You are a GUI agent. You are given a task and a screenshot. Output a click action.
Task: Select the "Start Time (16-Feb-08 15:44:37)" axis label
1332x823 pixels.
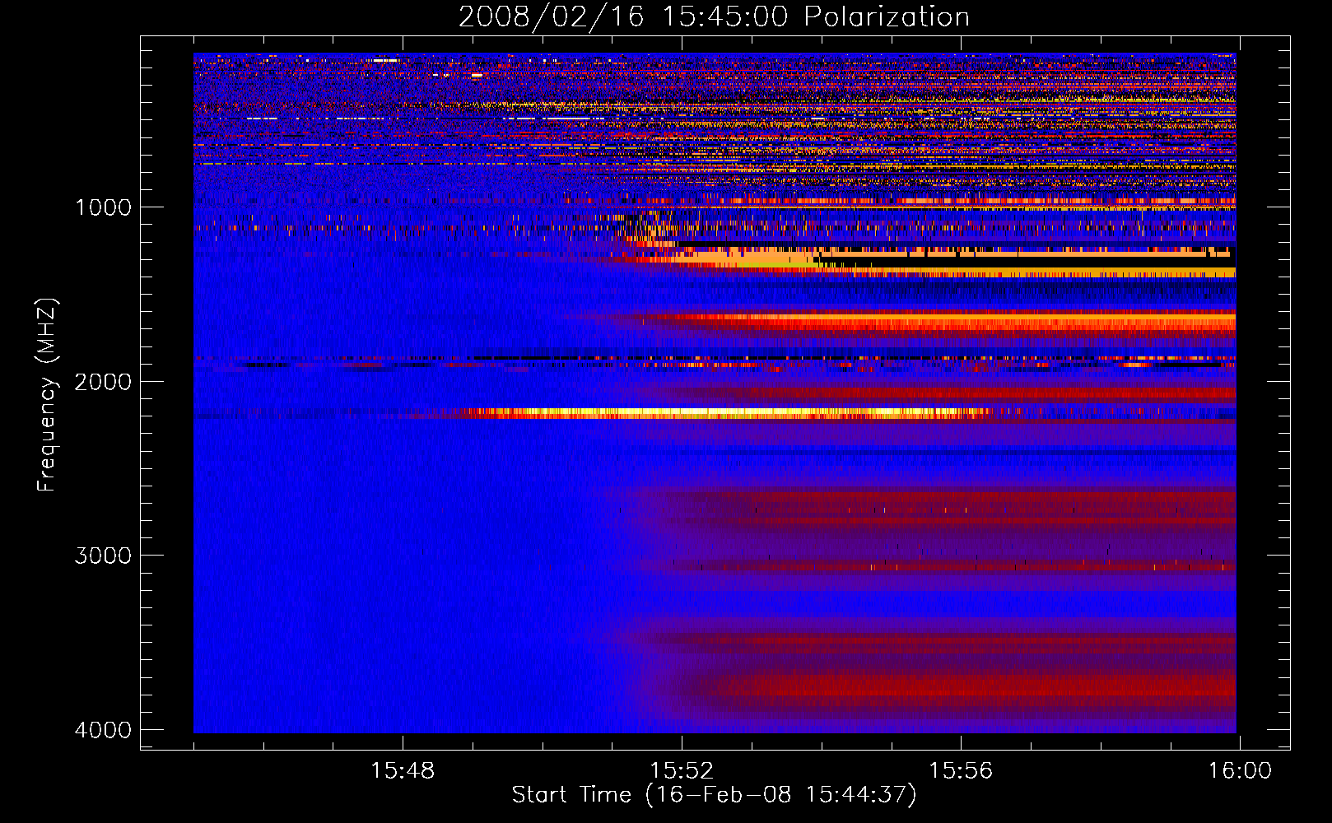714,795
